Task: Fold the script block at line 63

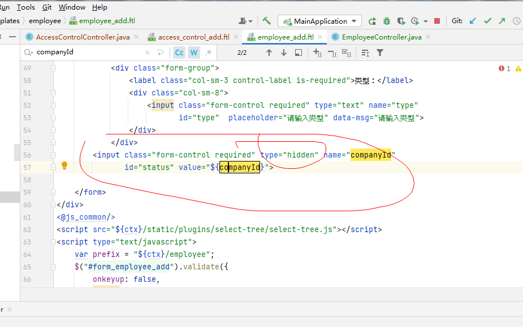Action: [x=53, y=242]
